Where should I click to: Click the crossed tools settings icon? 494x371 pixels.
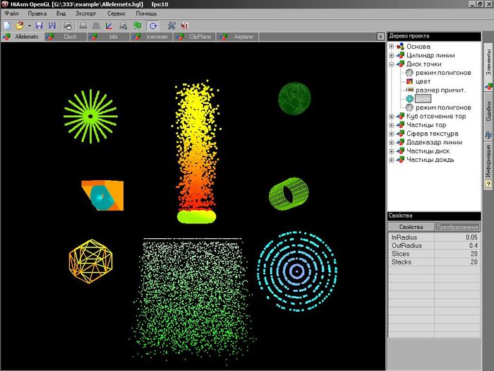[x=171, y=26]
